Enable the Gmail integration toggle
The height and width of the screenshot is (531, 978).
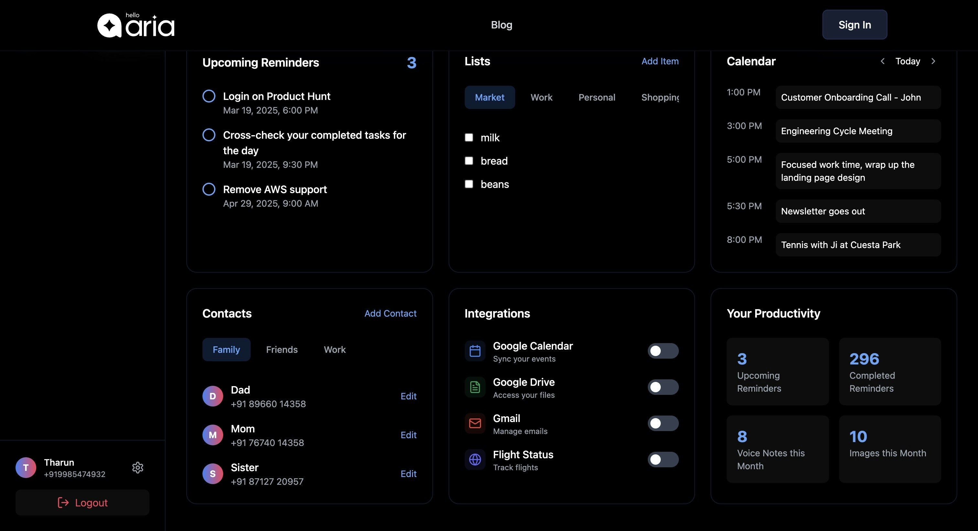click(x=663, y=423)
